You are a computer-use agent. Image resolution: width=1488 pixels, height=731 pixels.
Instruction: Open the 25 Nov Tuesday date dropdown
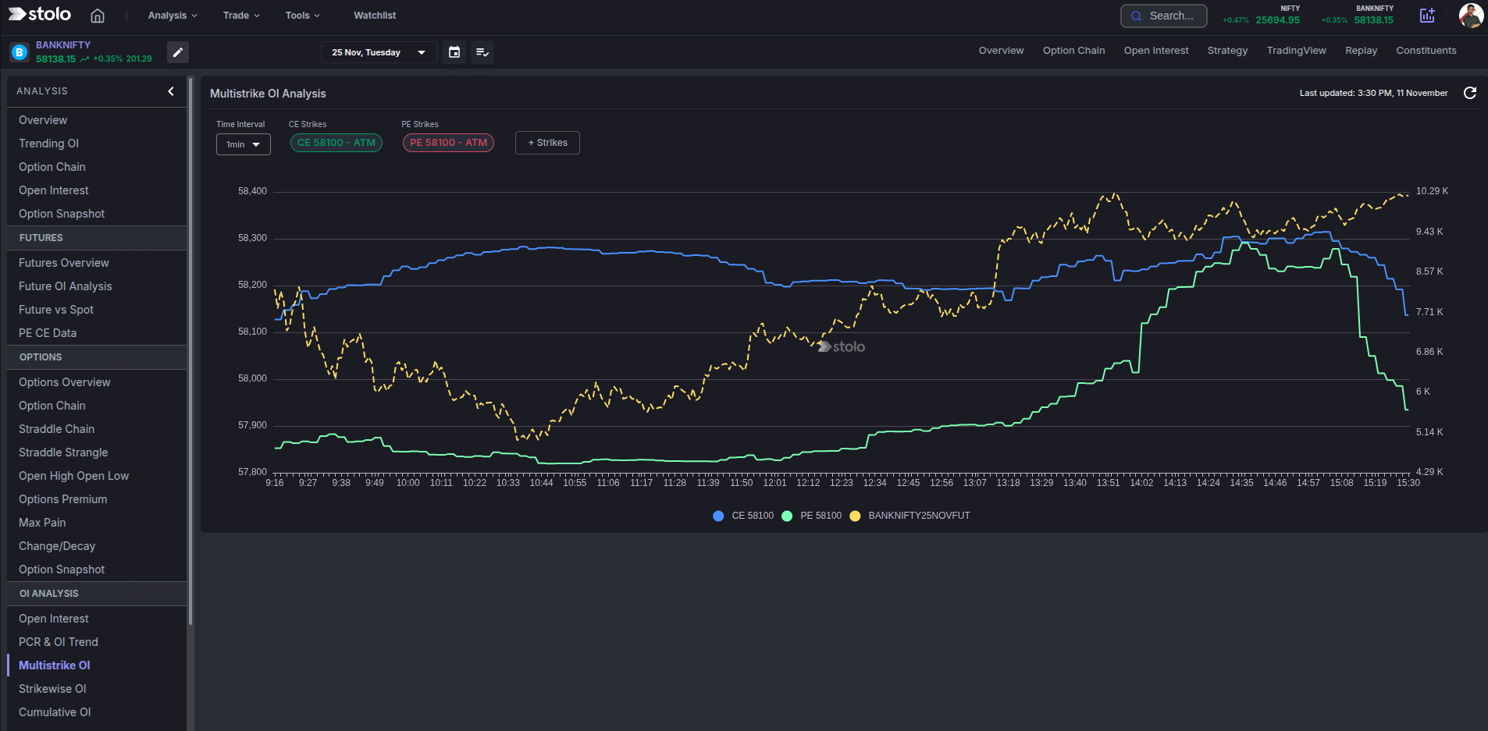click(378, 52)
